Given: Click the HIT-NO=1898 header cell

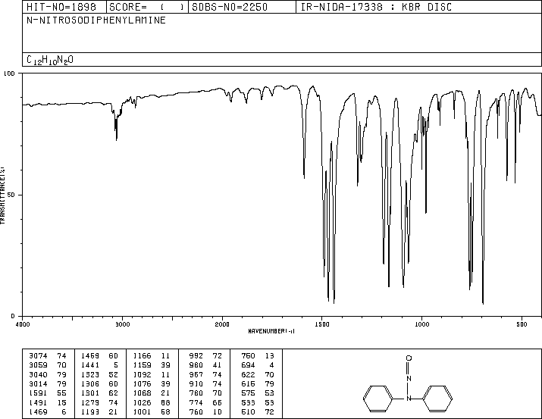Looking at the screenshot, I should (52, 7).
